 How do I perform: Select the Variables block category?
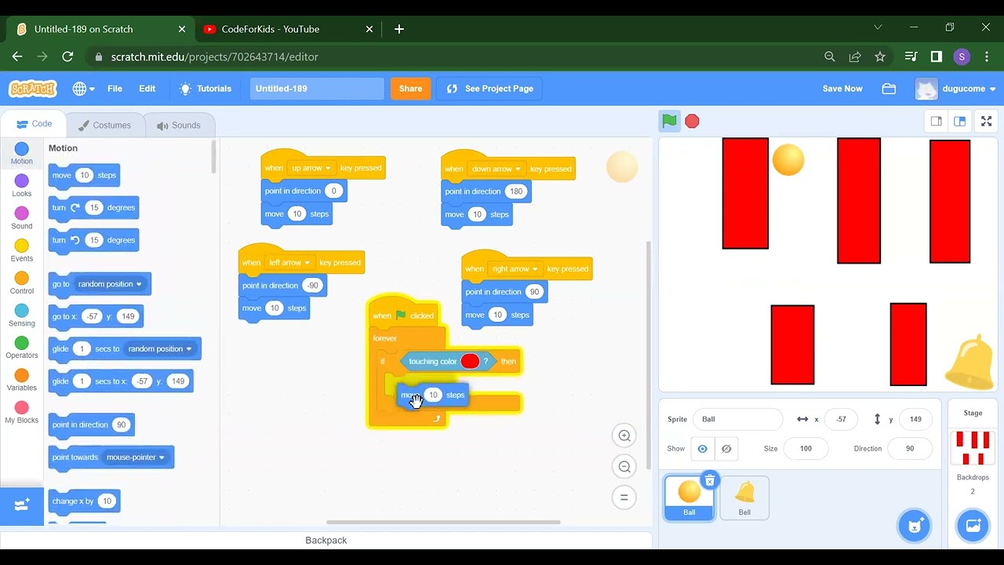tap(22, 380)
